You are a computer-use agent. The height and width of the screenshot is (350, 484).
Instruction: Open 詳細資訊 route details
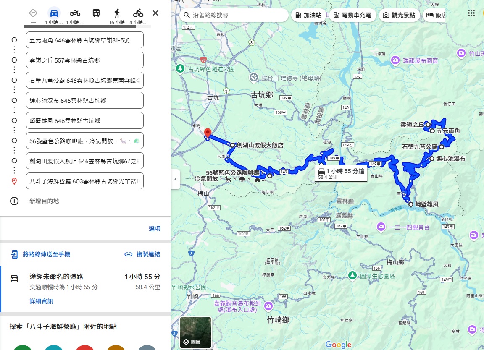[x=41, y=301]
